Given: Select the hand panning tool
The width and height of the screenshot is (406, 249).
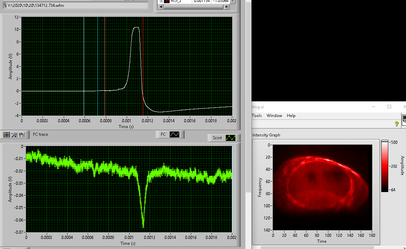Looking at the screenshot, I should (x=22, y=134).
